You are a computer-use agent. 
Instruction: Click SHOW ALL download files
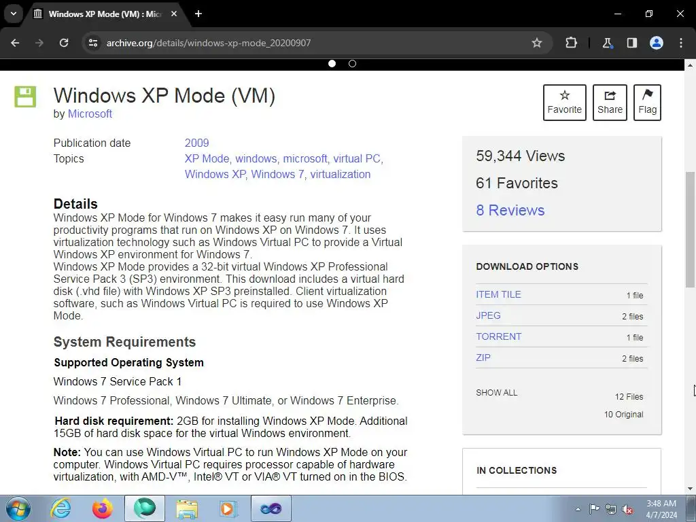point(497,392)
